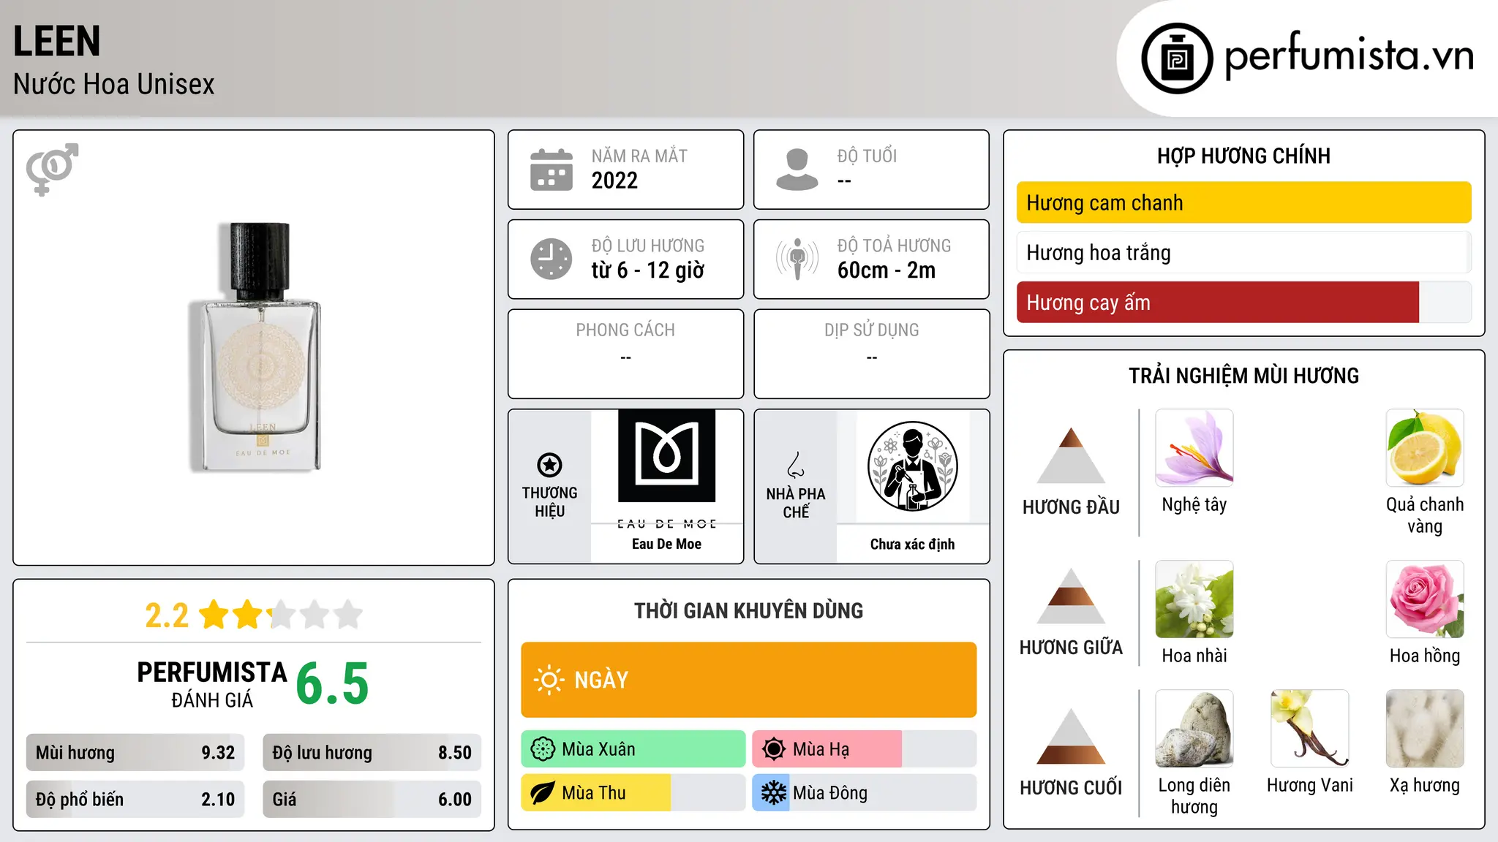Click the LEEN perfume title
The width and height of the screenshot is (1498, 842).
point(56,41)
